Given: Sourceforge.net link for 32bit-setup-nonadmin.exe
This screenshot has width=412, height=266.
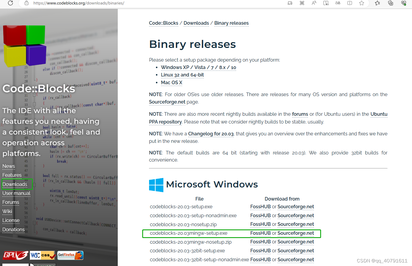Looking at the screenshot, I should tap(296, 259).
